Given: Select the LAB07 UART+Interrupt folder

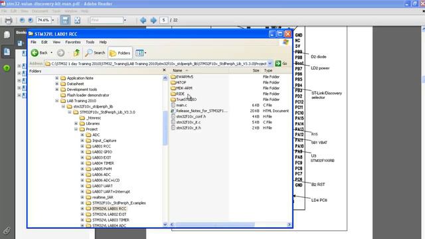Looking at the screenshot, I should (x=108, y=192).
